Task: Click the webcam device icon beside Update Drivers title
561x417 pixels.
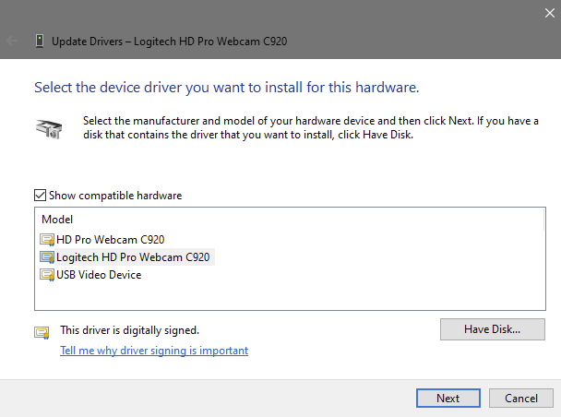Action: coord(40,42)
